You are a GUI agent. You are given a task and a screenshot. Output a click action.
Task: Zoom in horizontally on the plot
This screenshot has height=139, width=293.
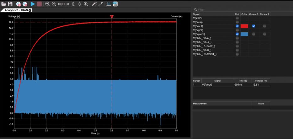tap(60, 4)
